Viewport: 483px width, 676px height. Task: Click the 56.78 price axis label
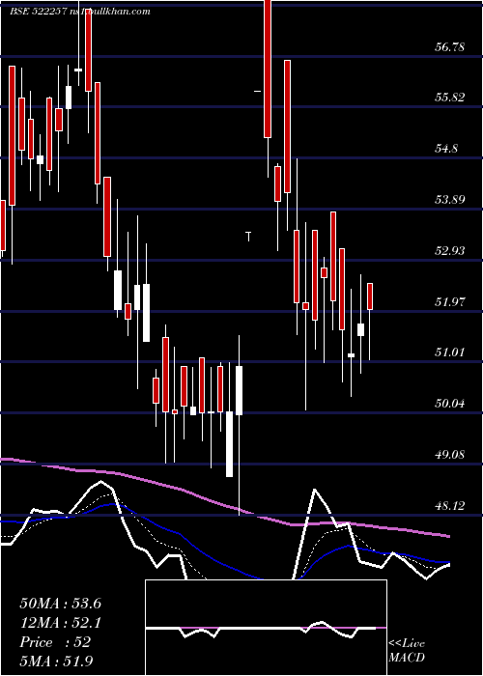tap(450, 47)
